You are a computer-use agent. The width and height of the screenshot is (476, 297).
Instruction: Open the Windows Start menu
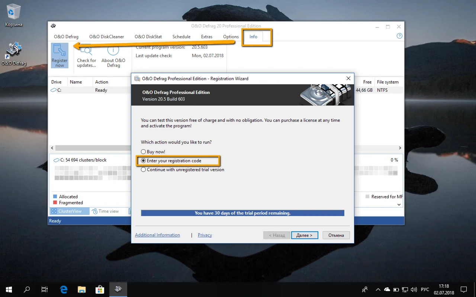pyautogui.click(x=9, y=289)
